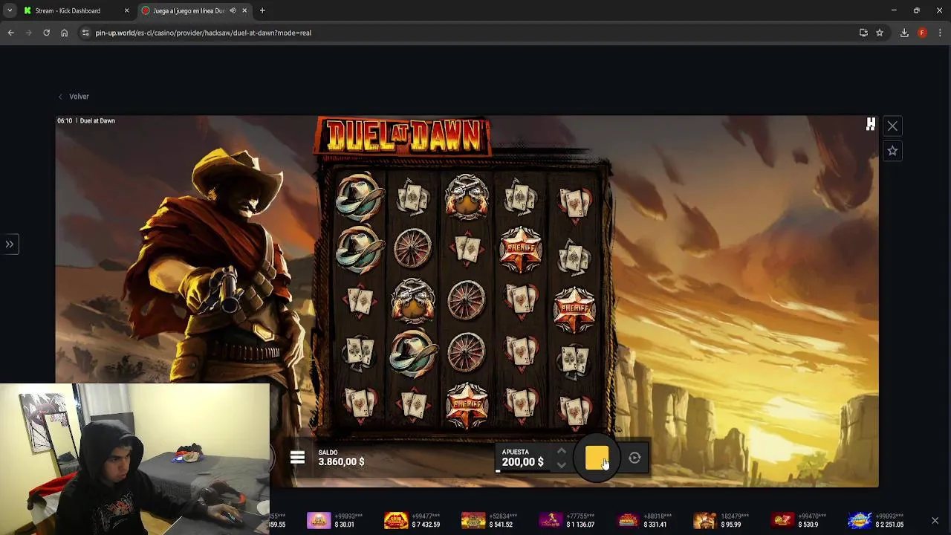Bookmark this page with the star

(x=880, y=33)
